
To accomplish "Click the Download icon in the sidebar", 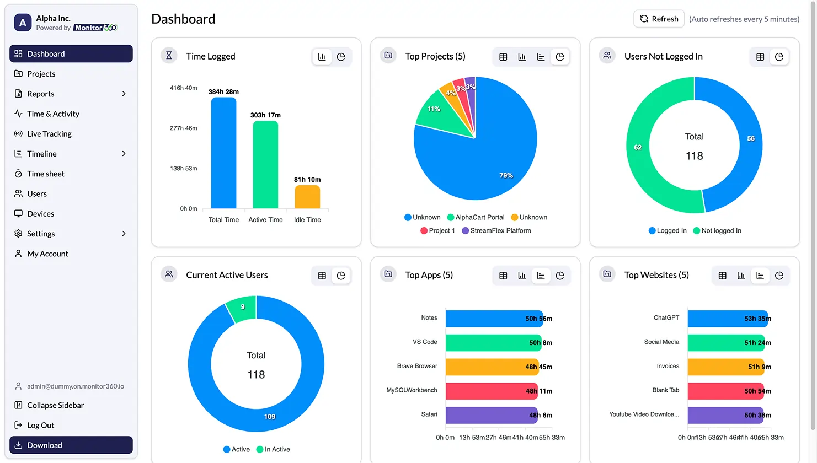I will (x=19, y=445).
